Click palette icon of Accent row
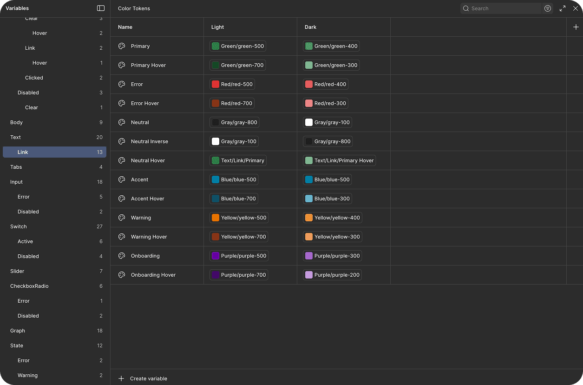 point(122,179)
